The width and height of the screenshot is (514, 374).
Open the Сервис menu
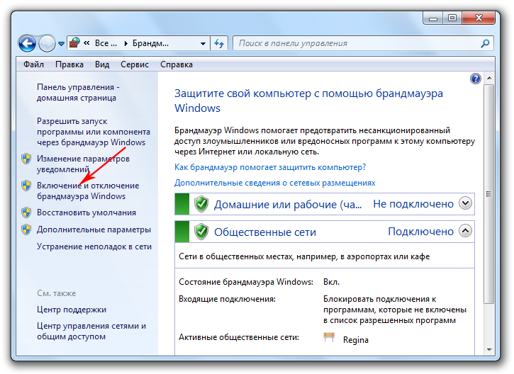click(135, 64)
